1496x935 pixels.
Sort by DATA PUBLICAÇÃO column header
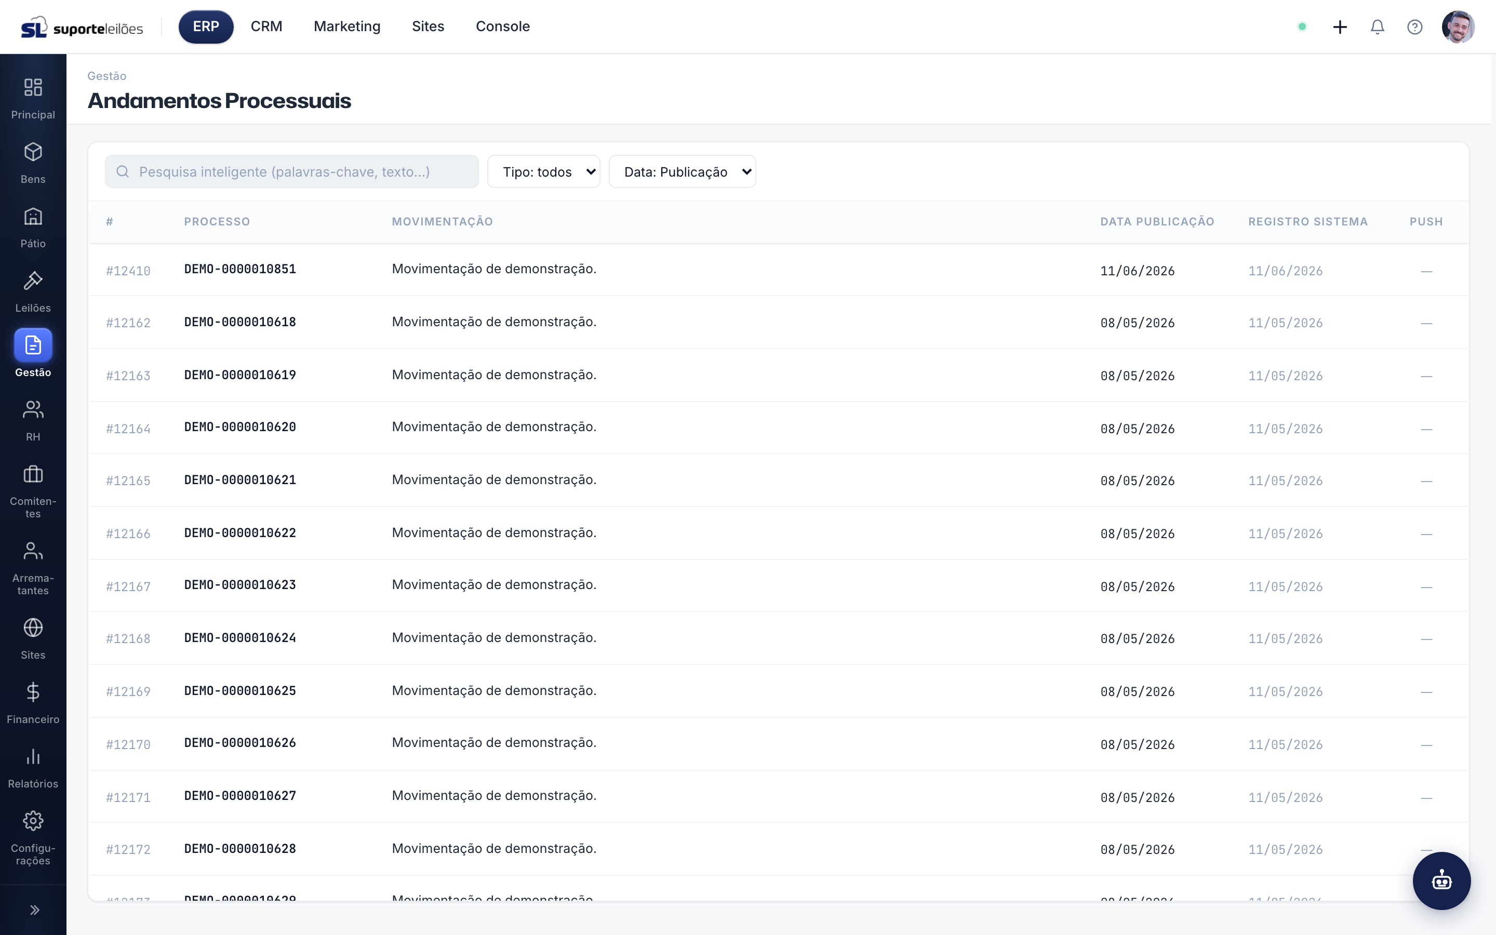(x=1157, y=221)
